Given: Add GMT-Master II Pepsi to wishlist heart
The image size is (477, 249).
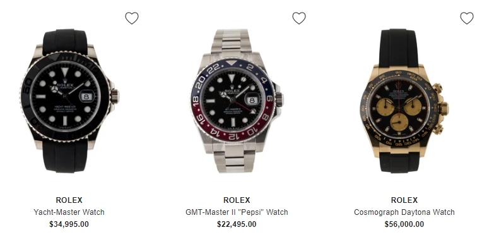Looking at the screenshot, I should [299, 18].
